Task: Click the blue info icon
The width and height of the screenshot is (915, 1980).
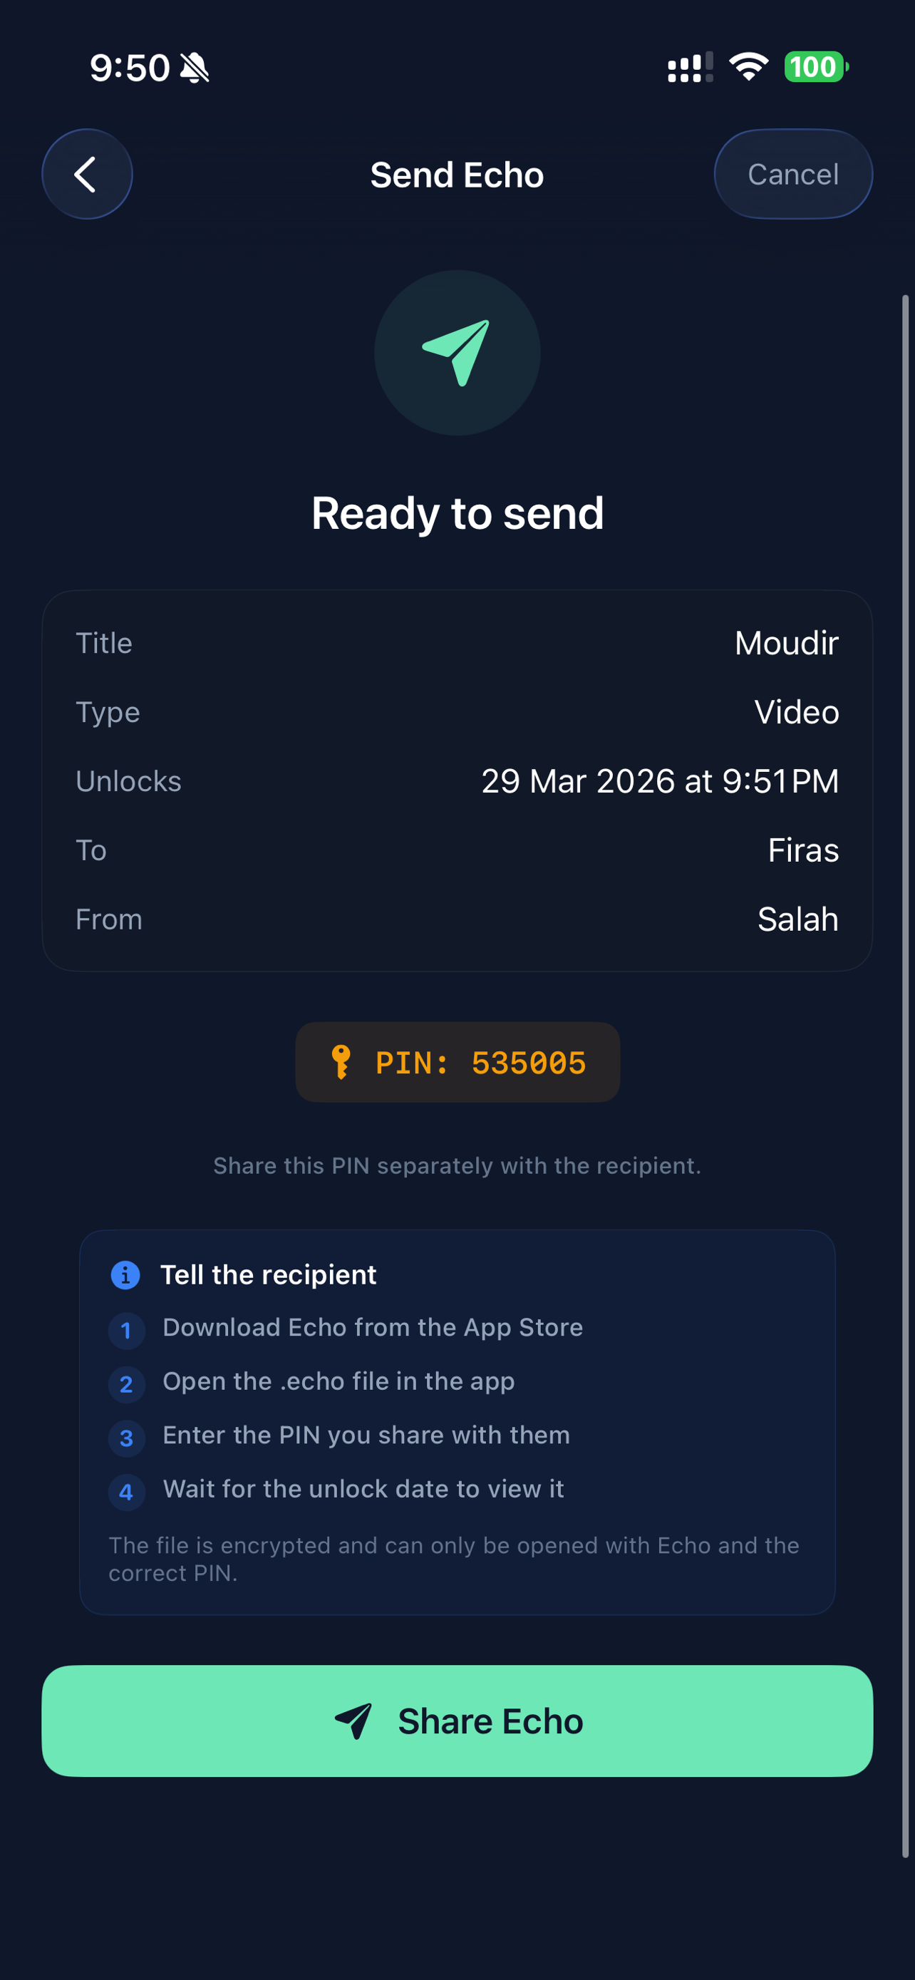Action: click(x=125, y=1274)
